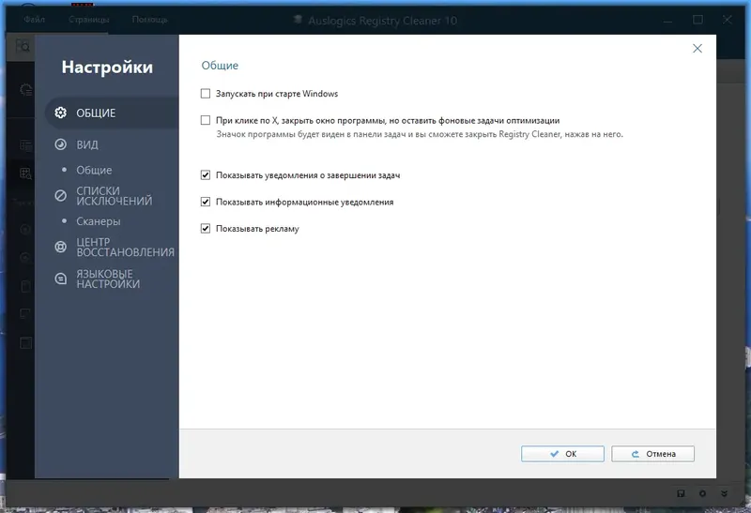The image size is (751, 513).
Task: Click the save disk icon in bottom bar
Action: (x=681, y=493)
